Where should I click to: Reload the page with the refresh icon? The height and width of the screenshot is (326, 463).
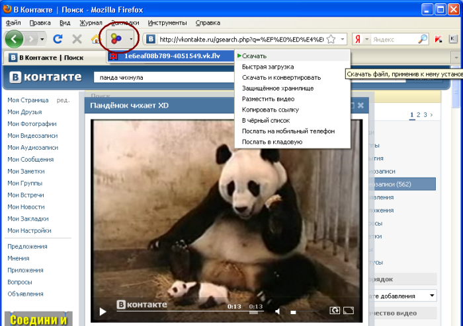[58, 39]
